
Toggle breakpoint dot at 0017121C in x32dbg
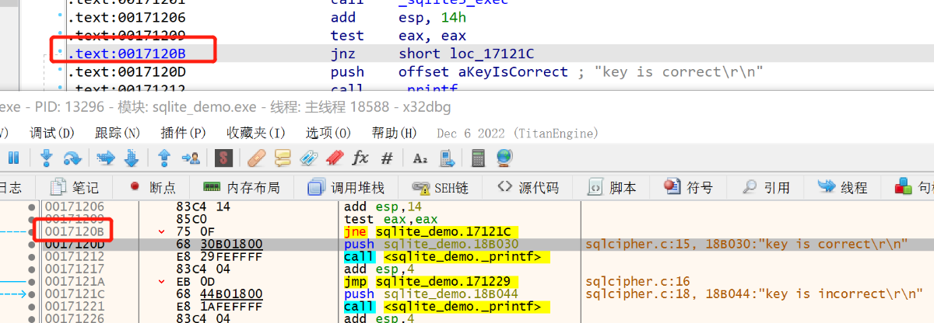pos(32,293)
